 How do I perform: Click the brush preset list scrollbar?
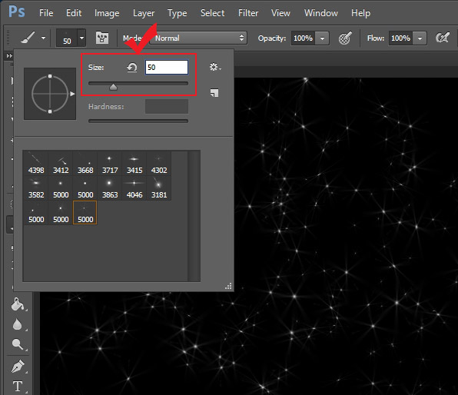pos(194,216)
